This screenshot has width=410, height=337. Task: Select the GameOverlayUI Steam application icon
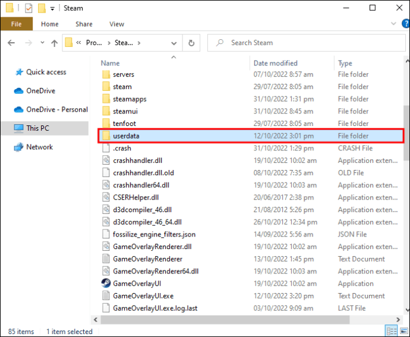[x=106, y=284]
